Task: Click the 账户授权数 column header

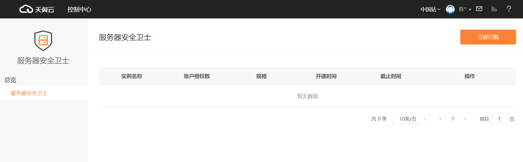Action: (x=197, y=76)
